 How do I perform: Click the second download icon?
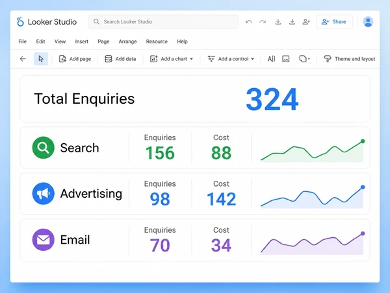pos(292,22)
